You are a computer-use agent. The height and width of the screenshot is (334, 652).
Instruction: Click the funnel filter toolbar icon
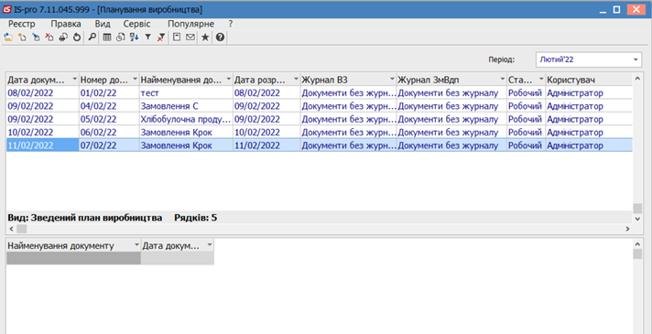[x=147, y=38]
